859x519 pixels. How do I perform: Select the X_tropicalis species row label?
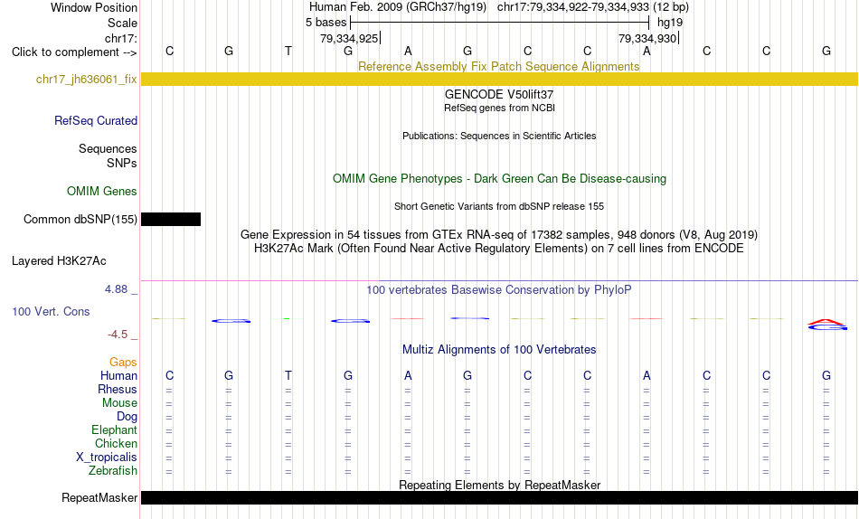107,458
